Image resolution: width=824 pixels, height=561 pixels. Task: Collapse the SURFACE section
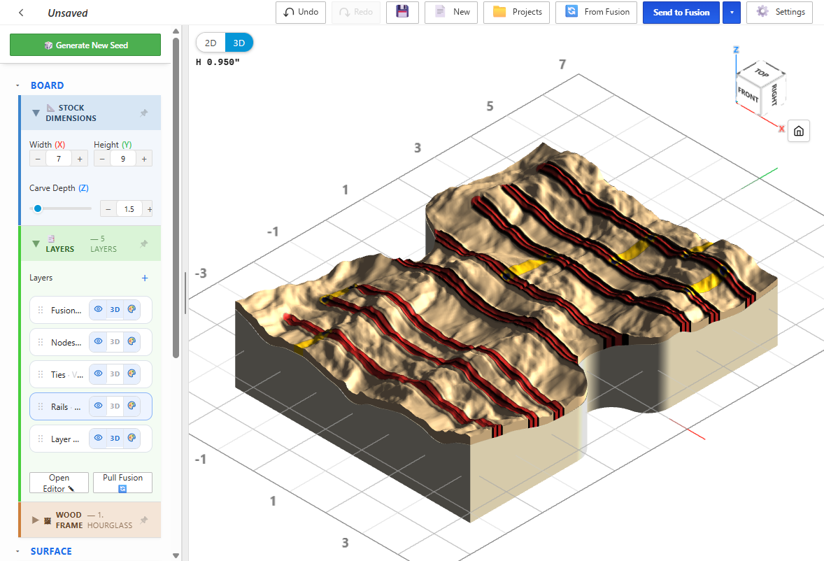[17, 551]
